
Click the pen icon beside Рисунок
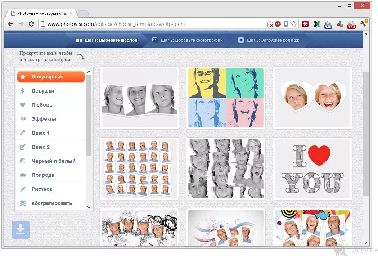(23, 189)
